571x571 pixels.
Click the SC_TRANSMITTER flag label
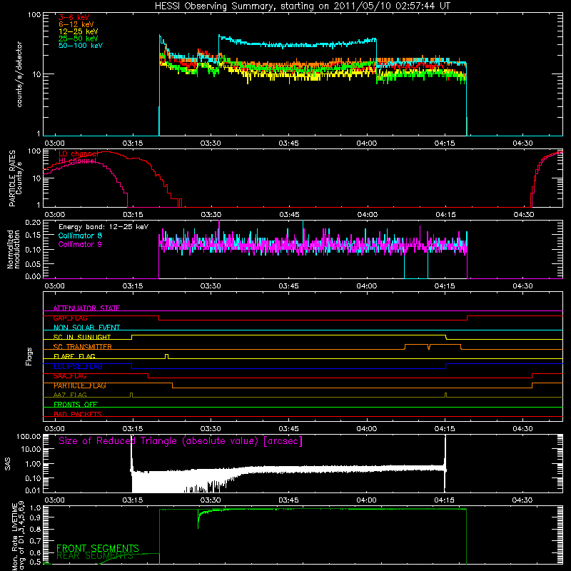[x=83, y=346]
